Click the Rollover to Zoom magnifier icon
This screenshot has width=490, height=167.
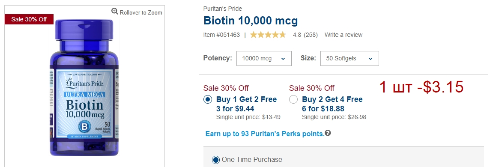115,12
